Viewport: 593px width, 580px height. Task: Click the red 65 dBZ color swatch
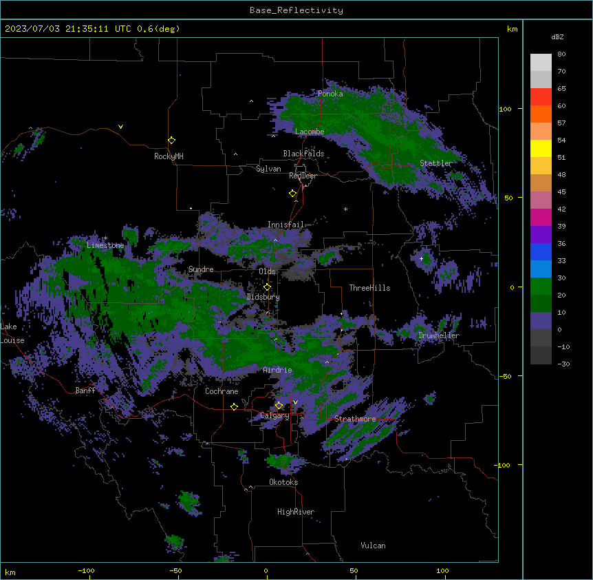coord(541,97)
